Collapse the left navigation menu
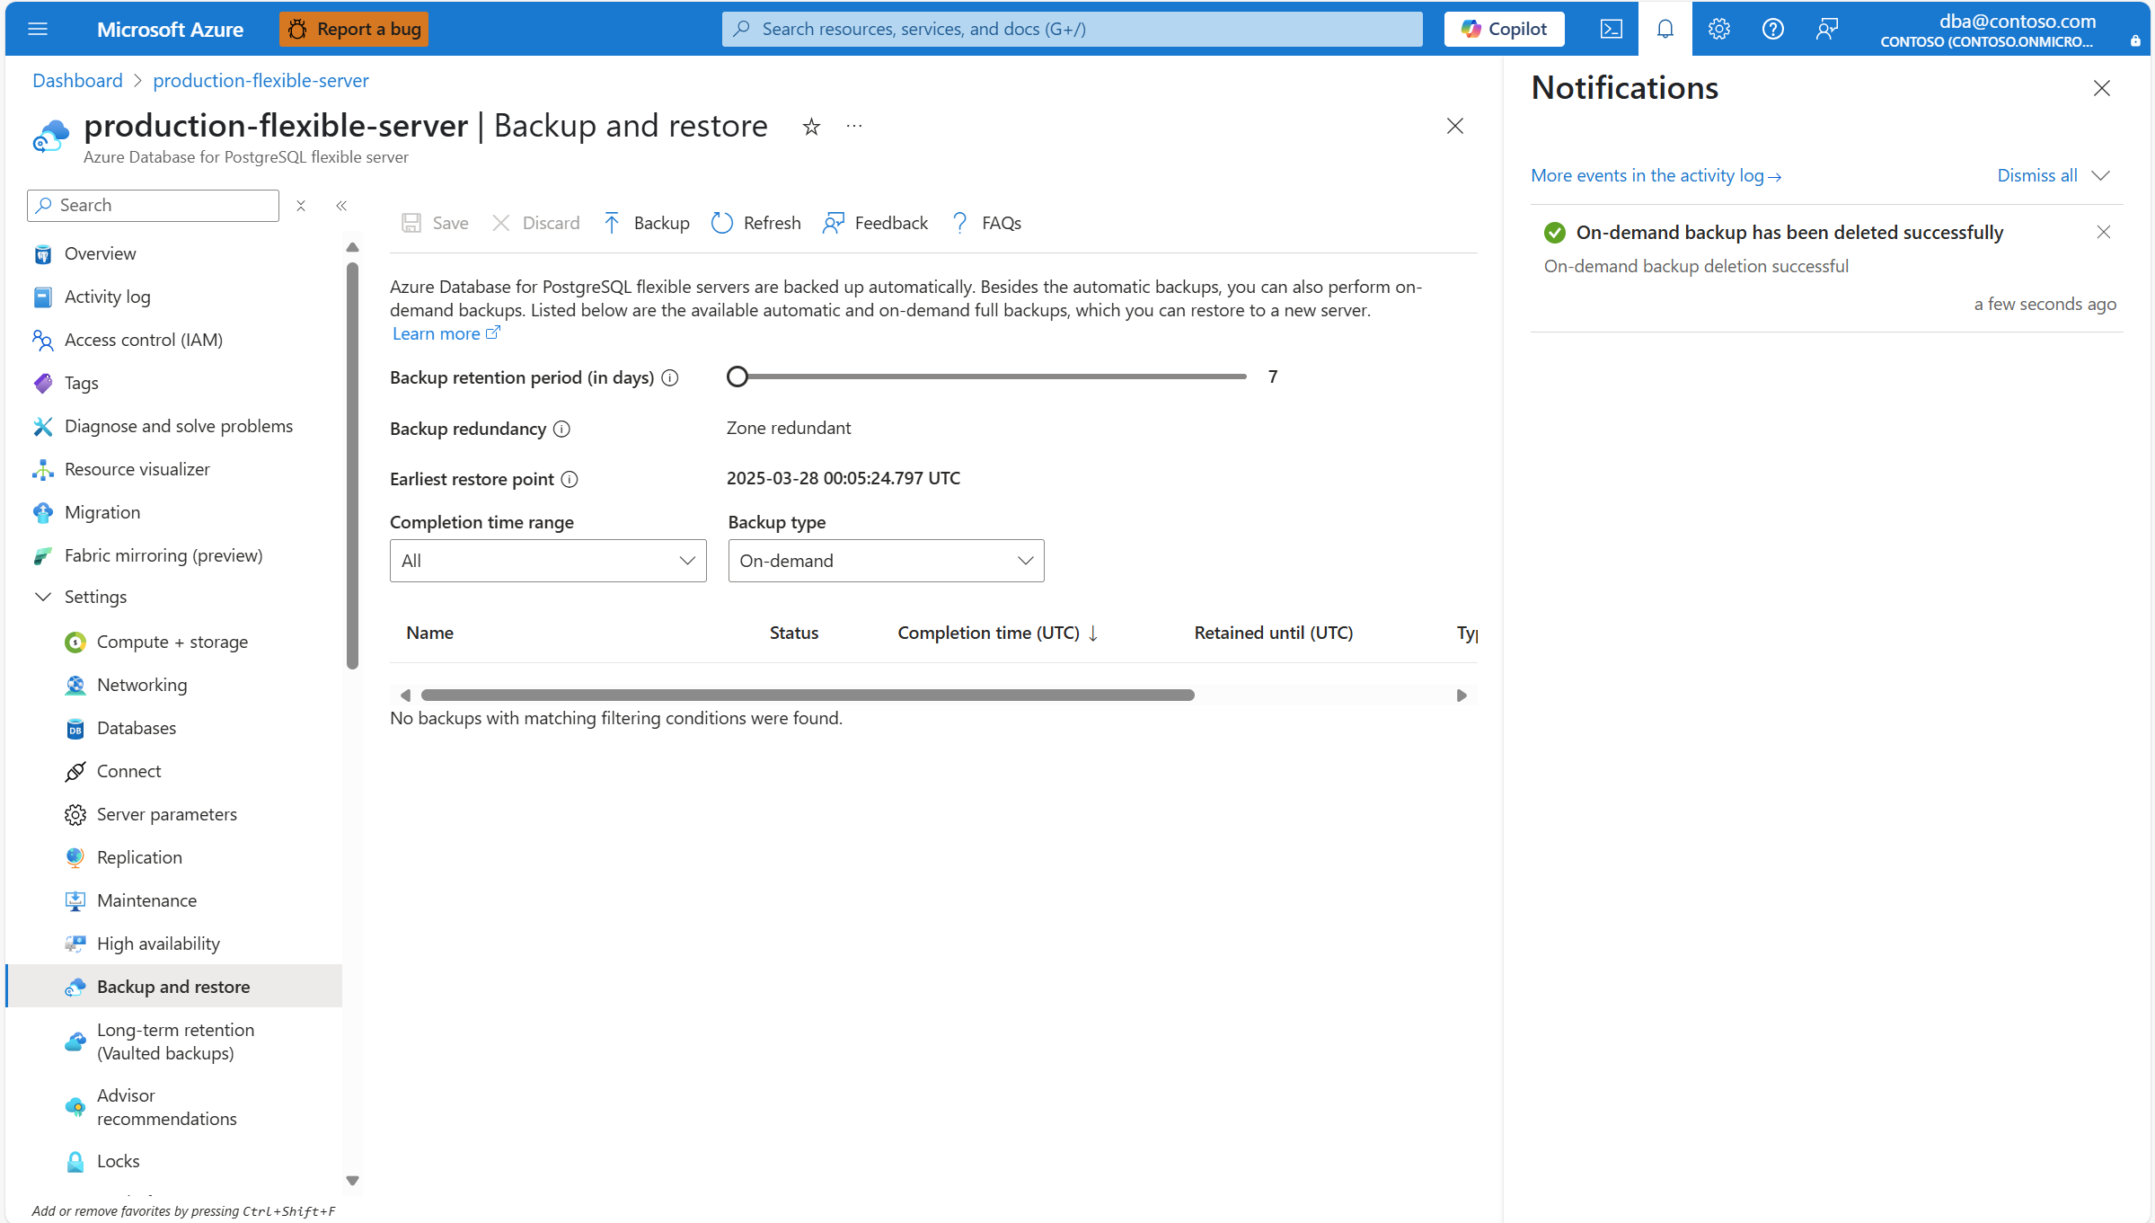 click(x=341, y=206)
